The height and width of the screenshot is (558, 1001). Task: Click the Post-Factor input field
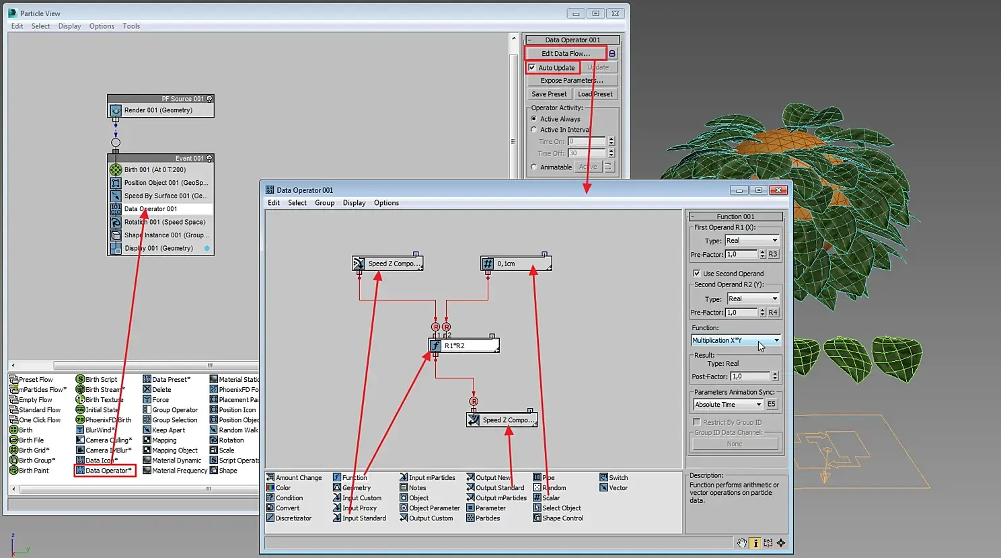point(750,376)
